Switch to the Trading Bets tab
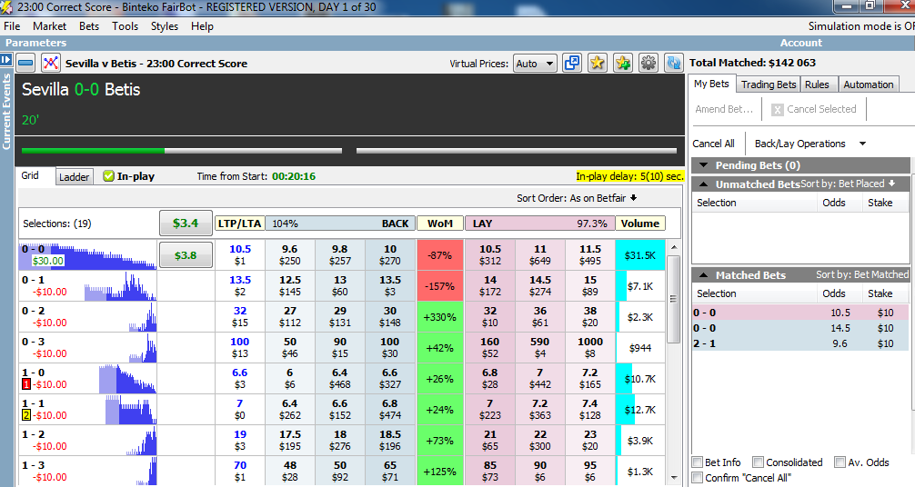 tap(768, 84)
